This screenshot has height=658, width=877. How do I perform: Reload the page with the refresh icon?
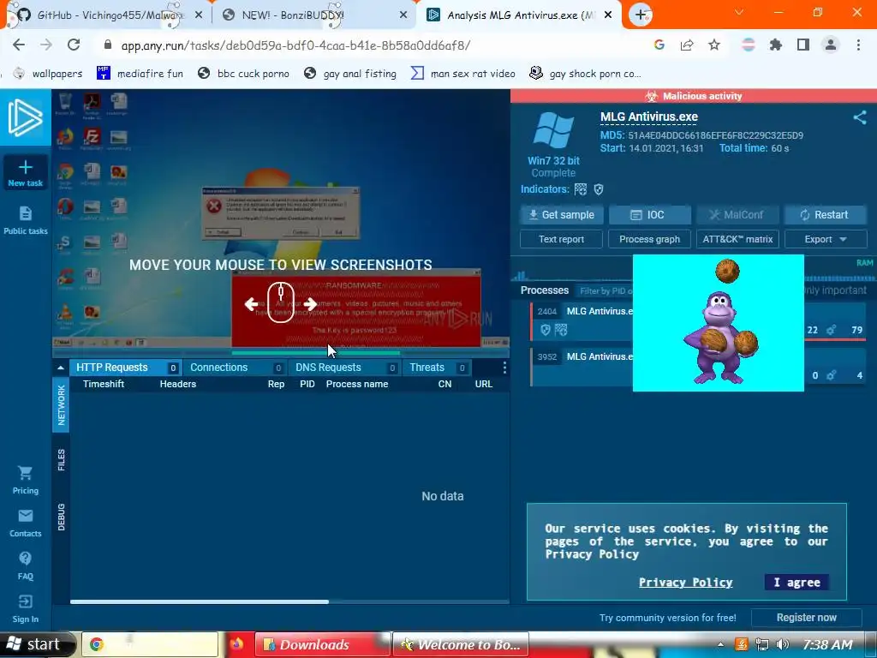[74, 45]
